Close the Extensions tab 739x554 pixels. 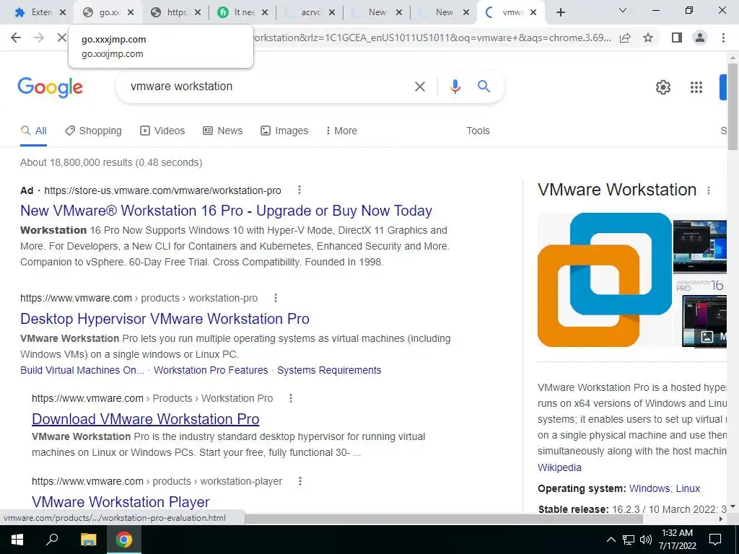pyautogui.click(x=63, y=13)
